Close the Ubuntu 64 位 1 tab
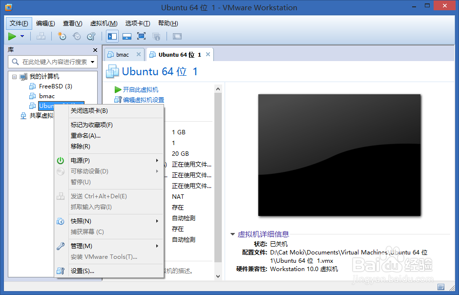Screen dimensions: 459x295 point(208,54)
